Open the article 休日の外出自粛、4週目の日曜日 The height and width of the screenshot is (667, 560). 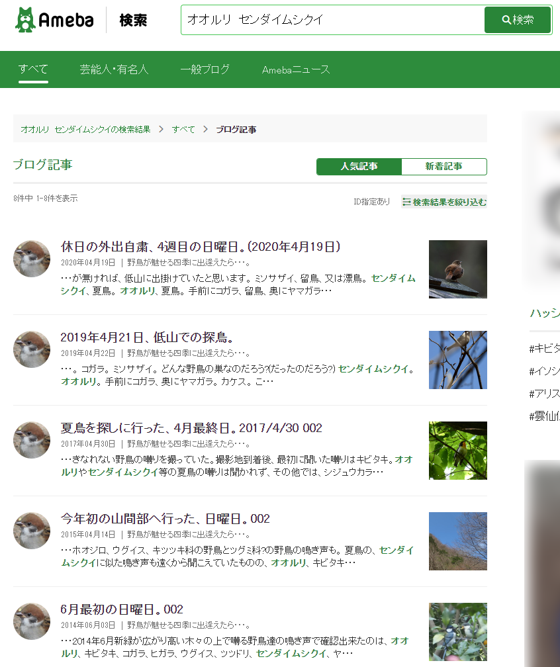click(200, 247)
